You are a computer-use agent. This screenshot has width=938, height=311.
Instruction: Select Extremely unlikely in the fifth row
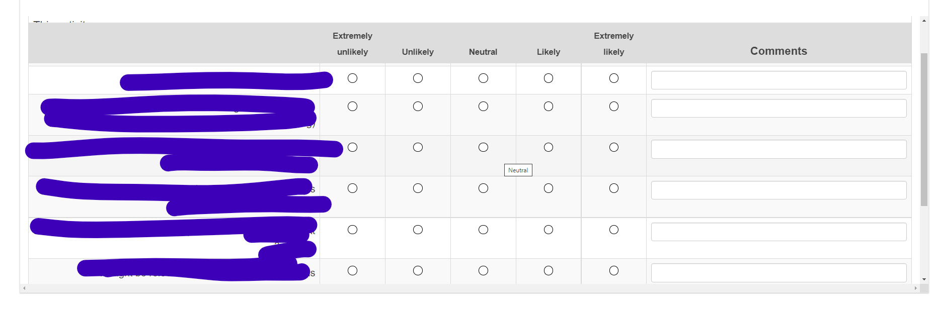tap(352, 230)
